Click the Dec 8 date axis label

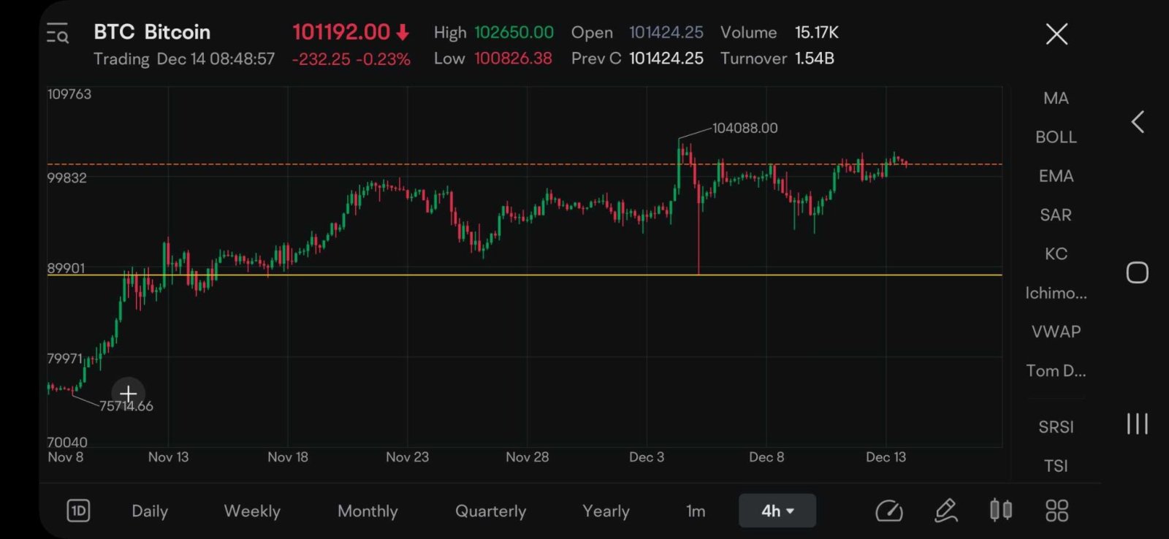coord(766,457)
